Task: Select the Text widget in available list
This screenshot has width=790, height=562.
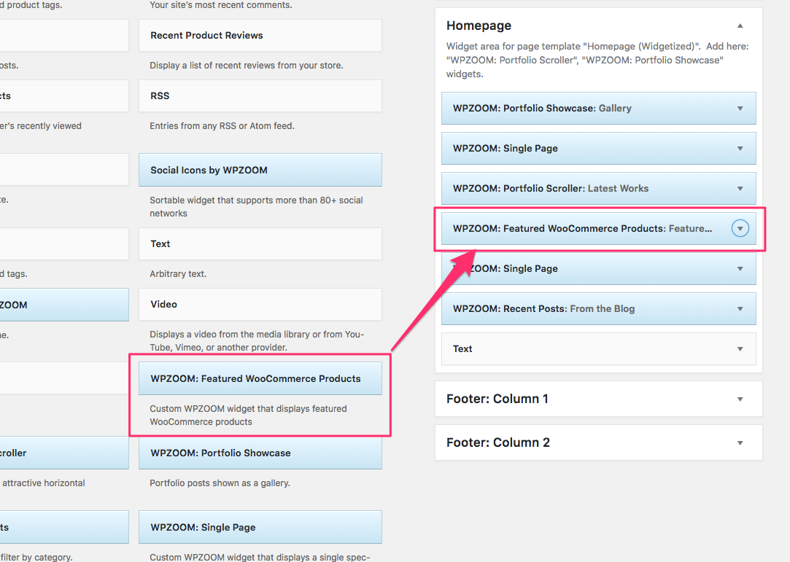Action: tap(260, 244)
